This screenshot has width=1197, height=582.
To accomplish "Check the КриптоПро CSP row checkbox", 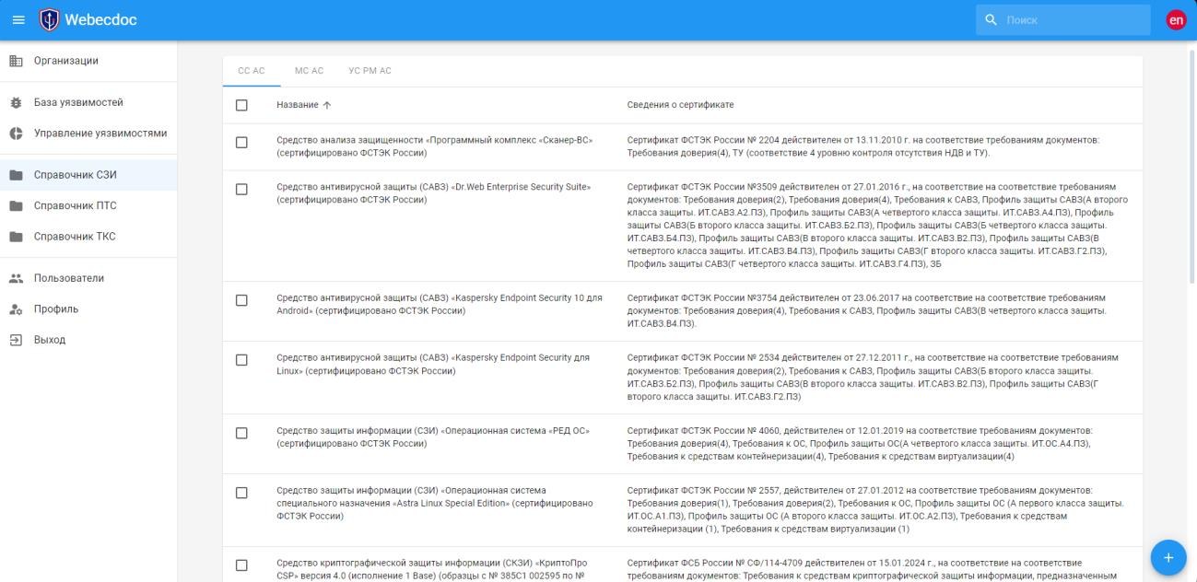I will [241, 565].
